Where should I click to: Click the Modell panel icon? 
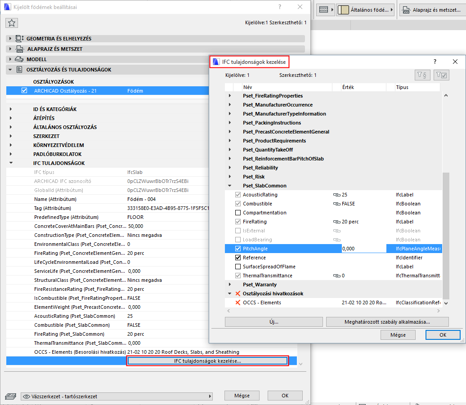19,59
